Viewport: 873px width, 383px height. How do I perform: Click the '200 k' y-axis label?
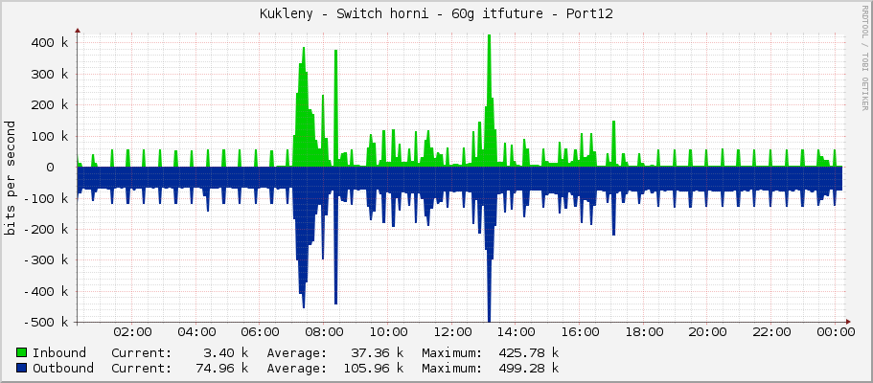pyautogui.click(x=50, y=105)
